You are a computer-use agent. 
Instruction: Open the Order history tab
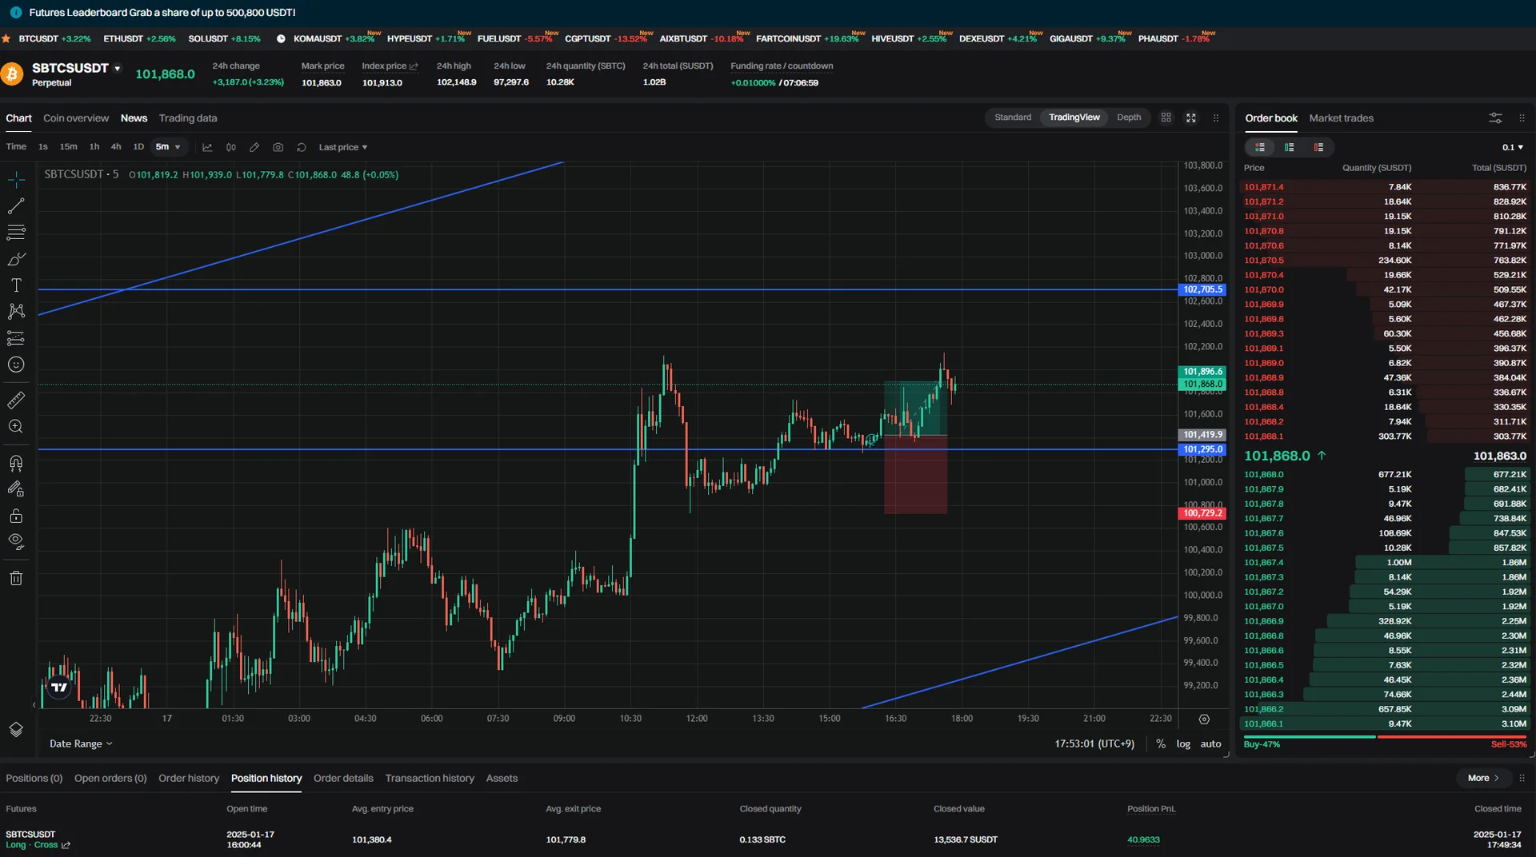click(189, 778)
